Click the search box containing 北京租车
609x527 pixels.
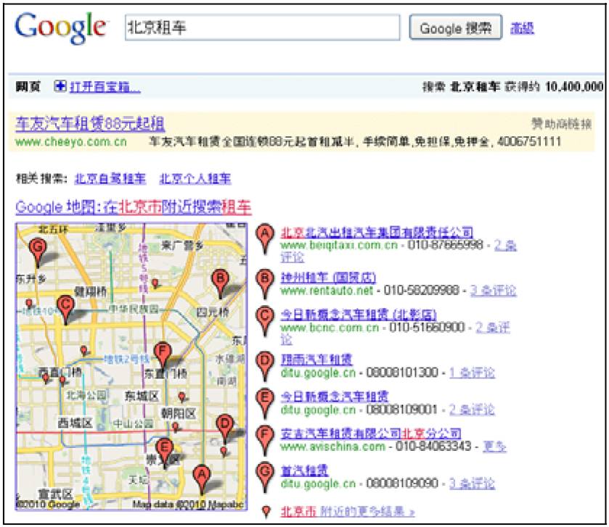pos(262,28)
